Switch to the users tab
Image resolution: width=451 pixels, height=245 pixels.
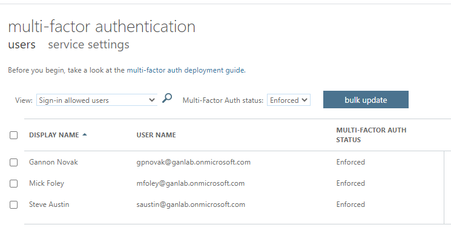22,45
